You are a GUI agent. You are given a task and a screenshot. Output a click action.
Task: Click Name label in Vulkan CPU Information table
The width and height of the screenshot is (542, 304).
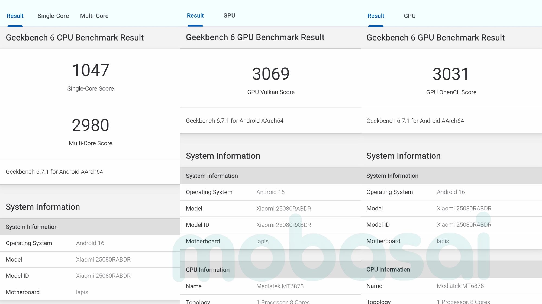tap(194, 286)
